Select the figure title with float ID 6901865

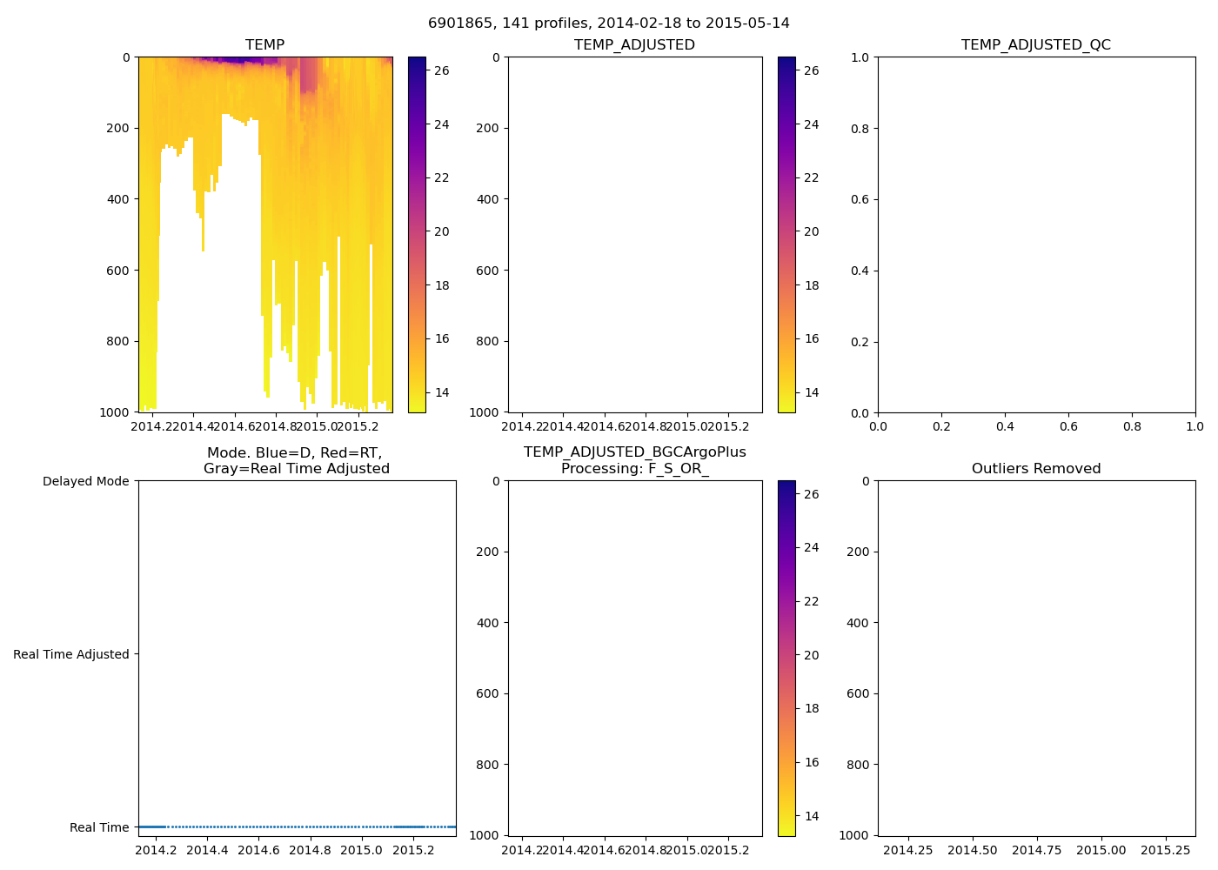pos(608,23)
